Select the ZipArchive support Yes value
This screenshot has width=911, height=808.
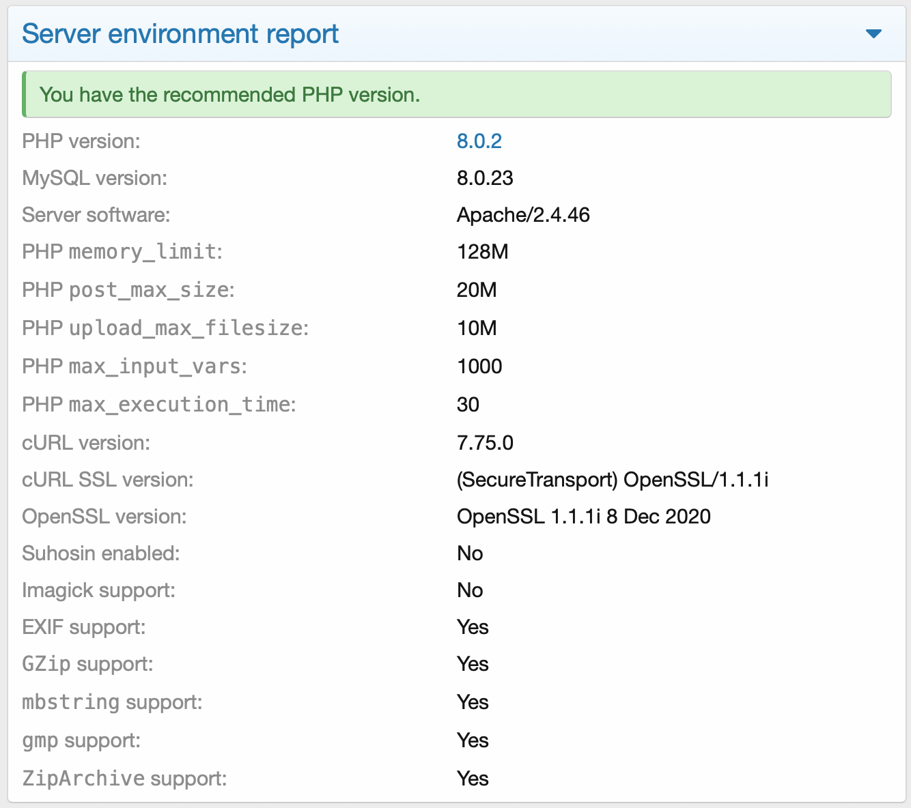[473, 778]
